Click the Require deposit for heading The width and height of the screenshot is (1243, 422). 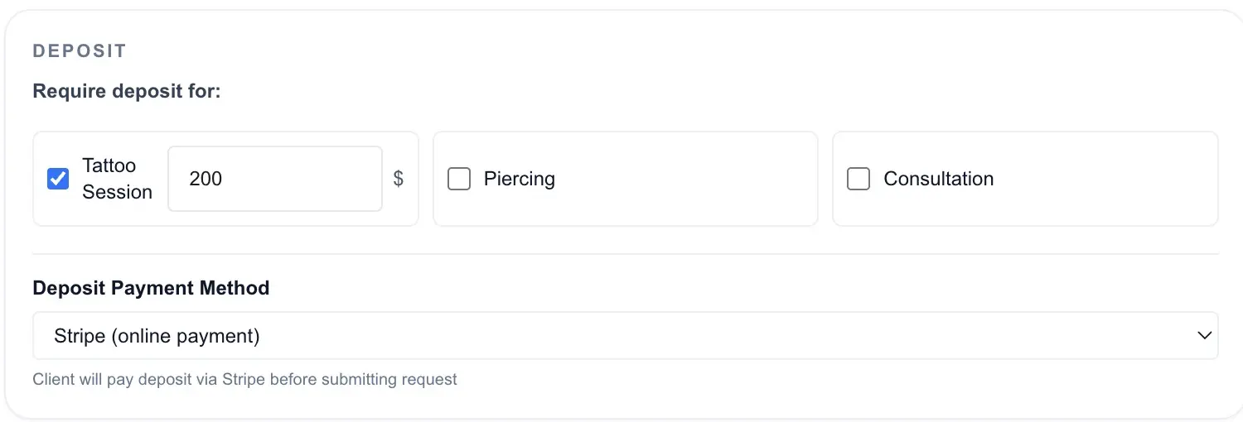(127, 90)
